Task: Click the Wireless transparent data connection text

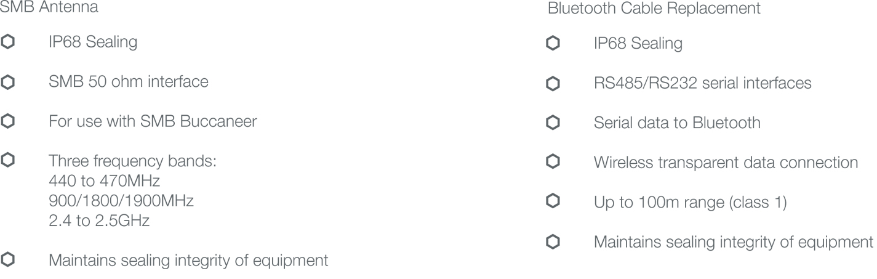Action: [726, 163]
